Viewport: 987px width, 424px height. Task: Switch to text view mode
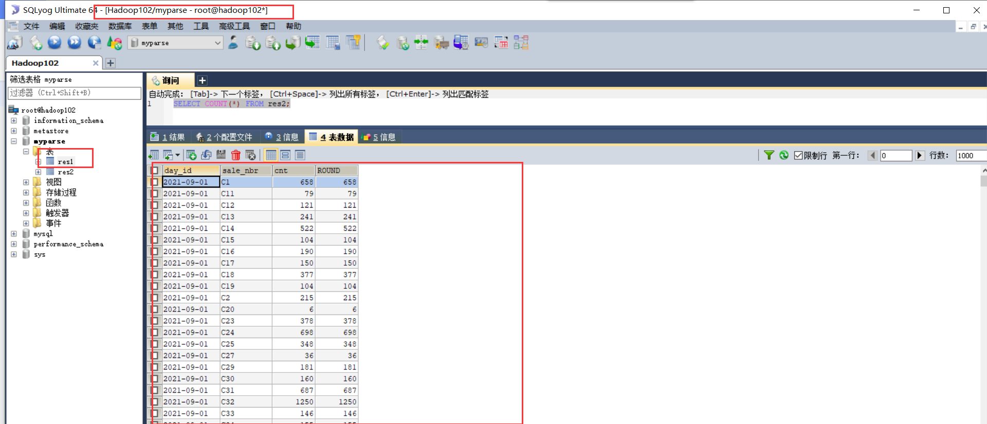tap(300, 155)
